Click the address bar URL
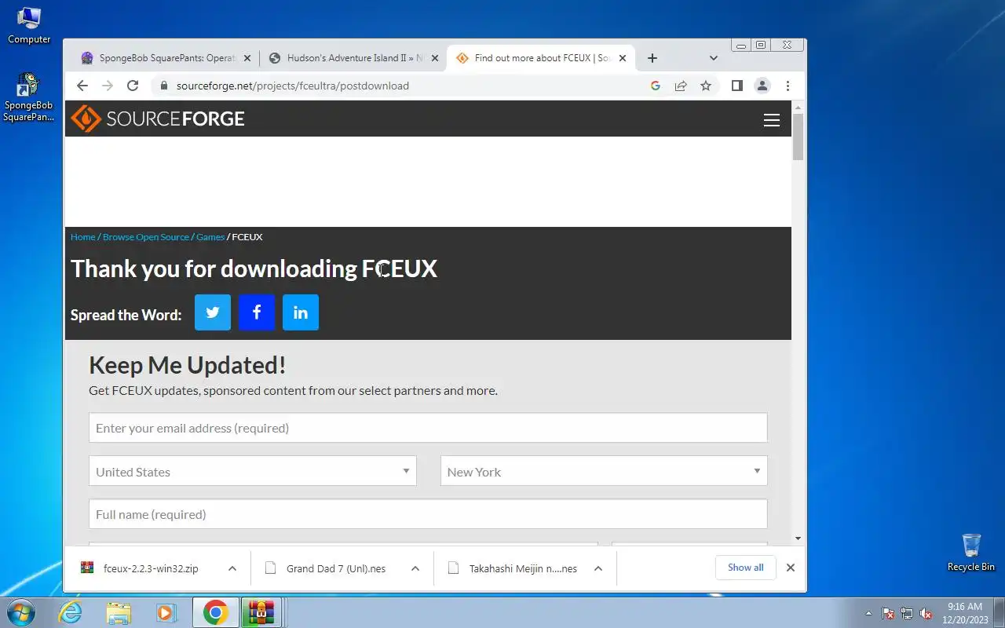This screenshot has height=628, width=1005. coord(293,86)
